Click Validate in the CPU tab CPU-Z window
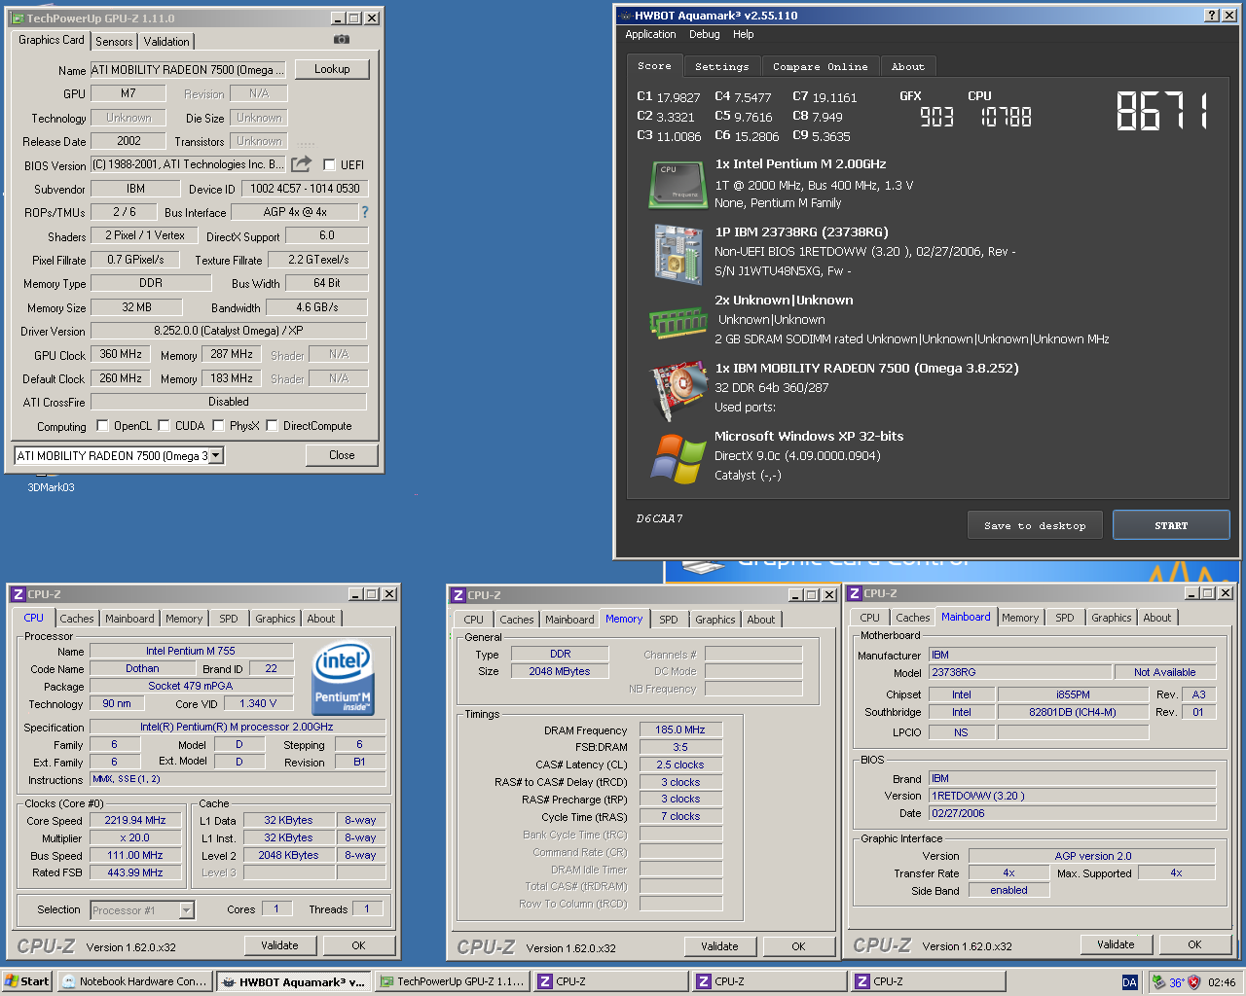The height and width of the screenshot is (996, 1246). coord(279,945)
